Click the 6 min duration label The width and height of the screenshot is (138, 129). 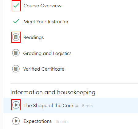87,106
